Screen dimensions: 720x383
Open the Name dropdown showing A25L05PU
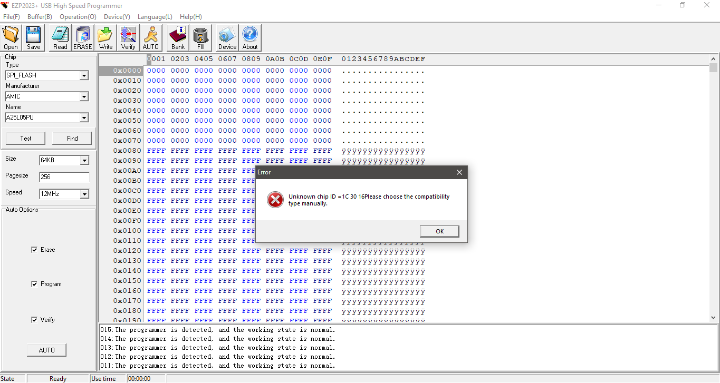84,118
